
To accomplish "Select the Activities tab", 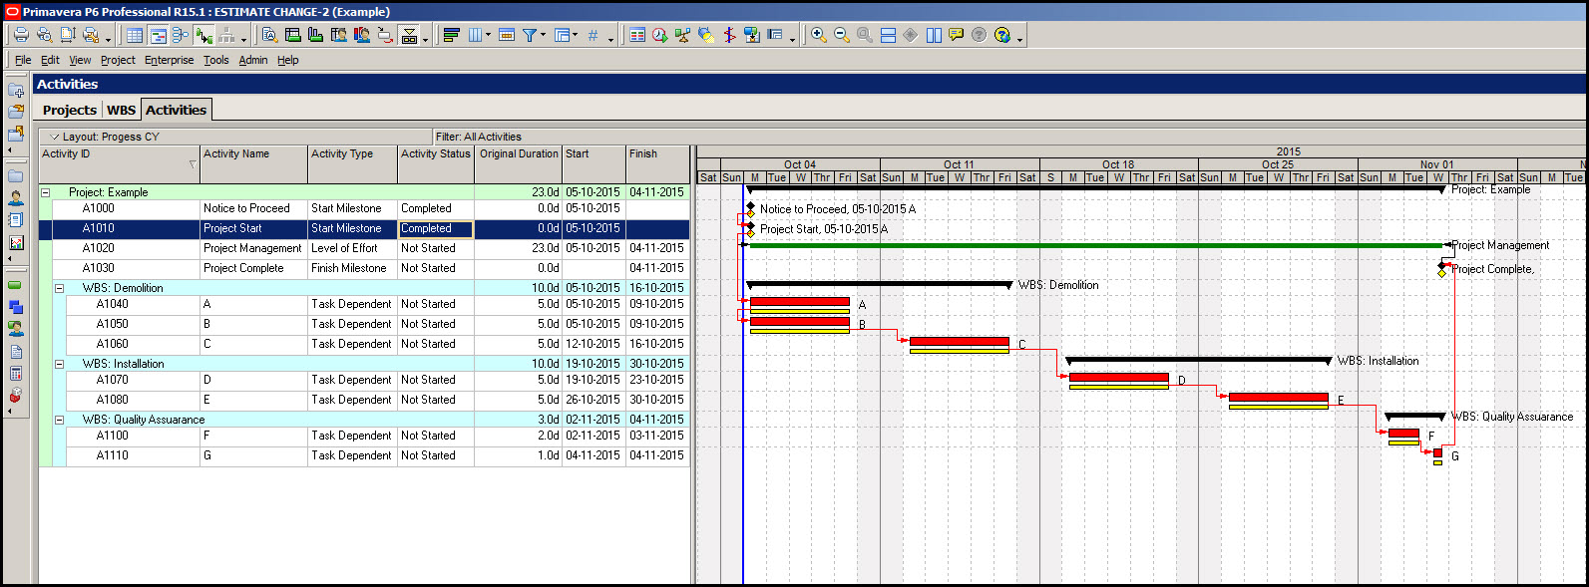I will click(x=176, y=110).
